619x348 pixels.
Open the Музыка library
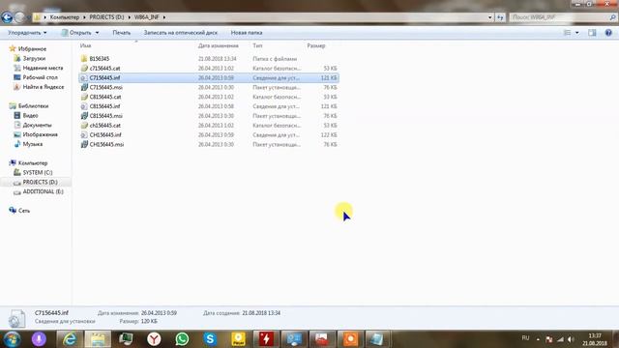click(32, 144)
